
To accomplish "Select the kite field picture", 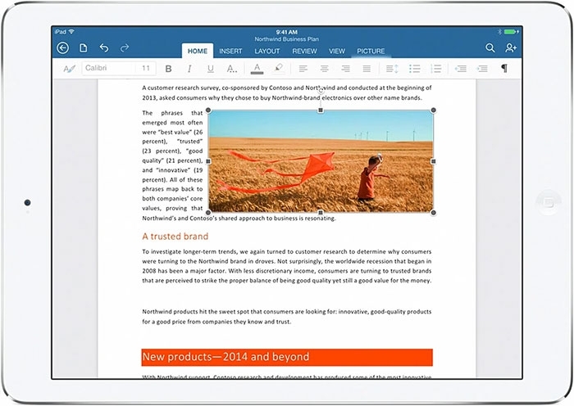I will pyautogui.click(x=320, y=161).
